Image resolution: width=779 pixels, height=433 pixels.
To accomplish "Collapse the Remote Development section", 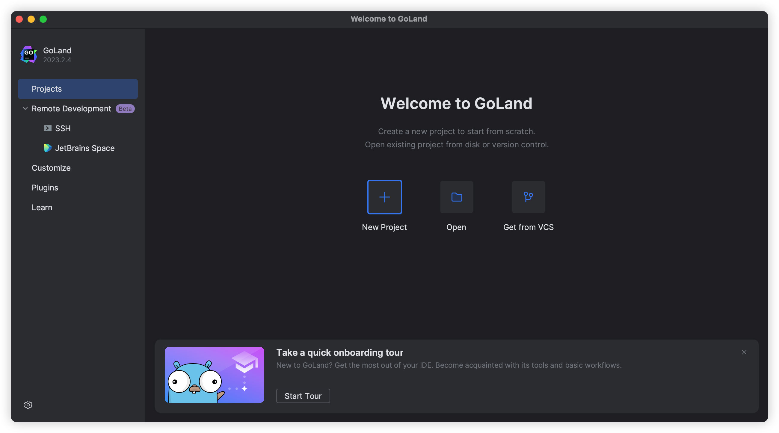I will [25, 108].
